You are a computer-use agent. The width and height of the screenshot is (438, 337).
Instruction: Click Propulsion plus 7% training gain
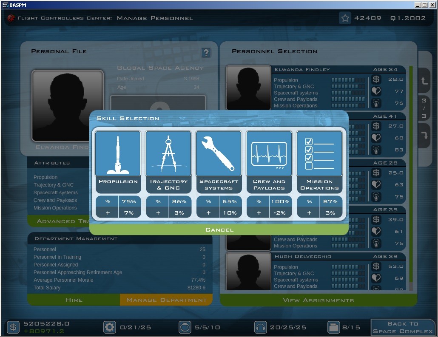tap(129, 213)
